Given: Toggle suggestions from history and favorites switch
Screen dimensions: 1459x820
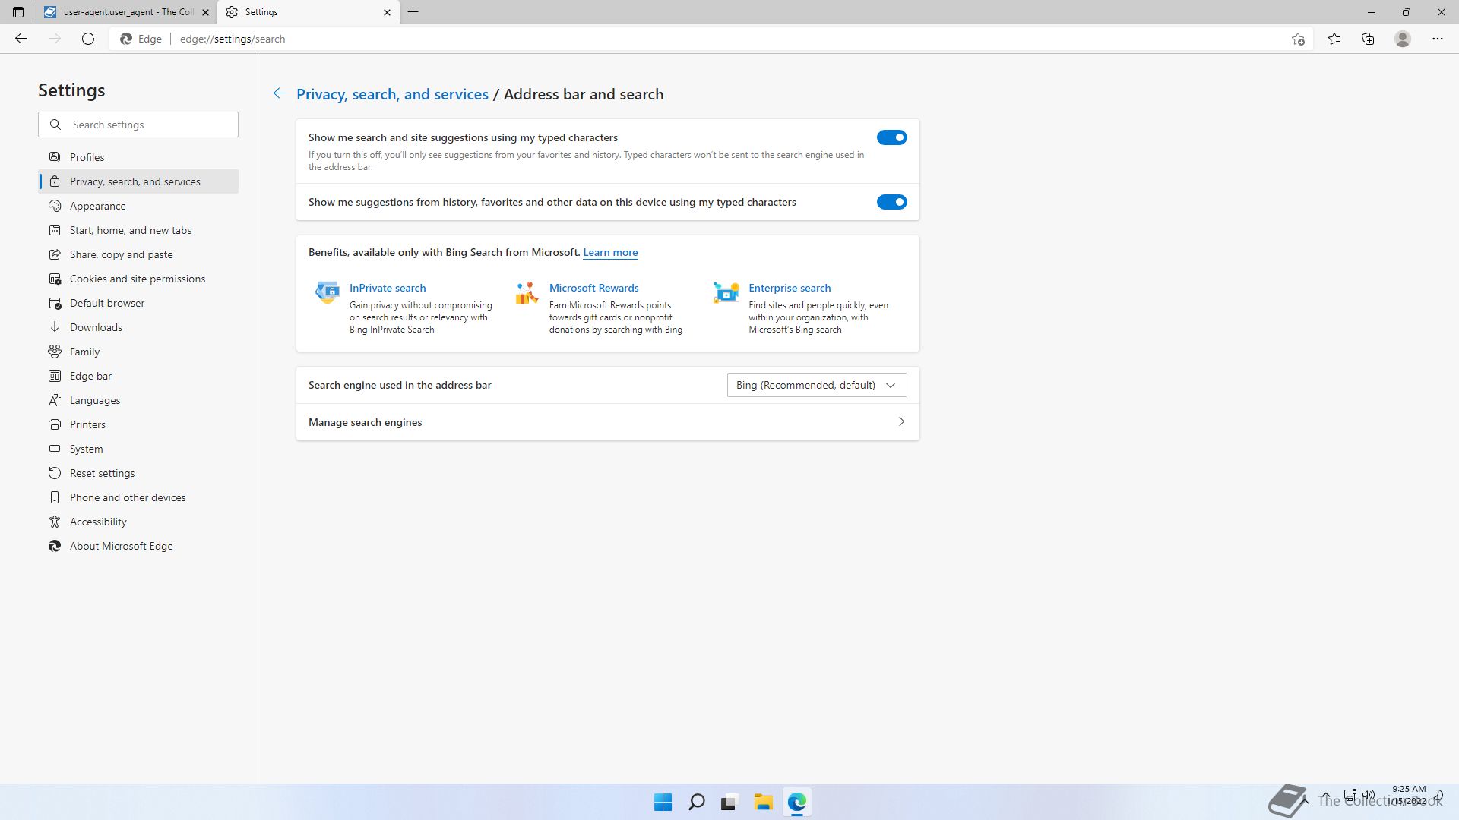Looking at the screenshot, I should click(891, 202).
